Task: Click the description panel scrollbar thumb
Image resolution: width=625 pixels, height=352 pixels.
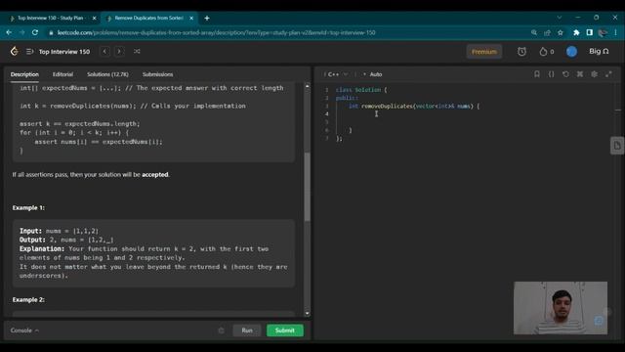Action: coord(307,187)
